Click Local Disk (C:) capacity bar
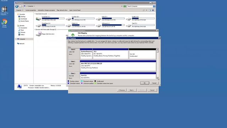Viewport: 227px width, 128px height. coord(53,18)
